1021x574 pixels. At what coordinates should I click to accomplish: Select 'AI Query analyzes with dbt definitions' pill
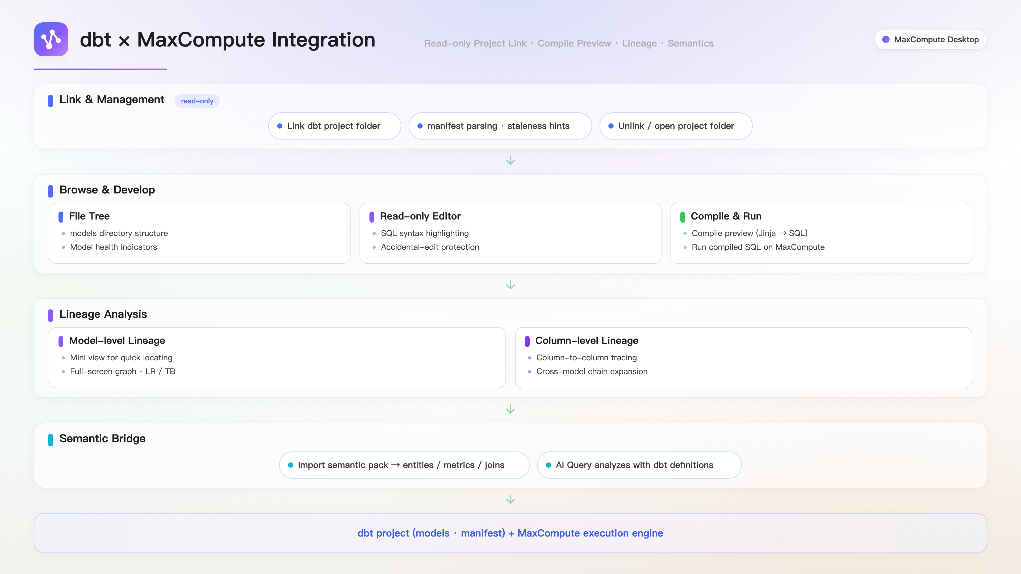pyautogui.click(x=639, y=465)
